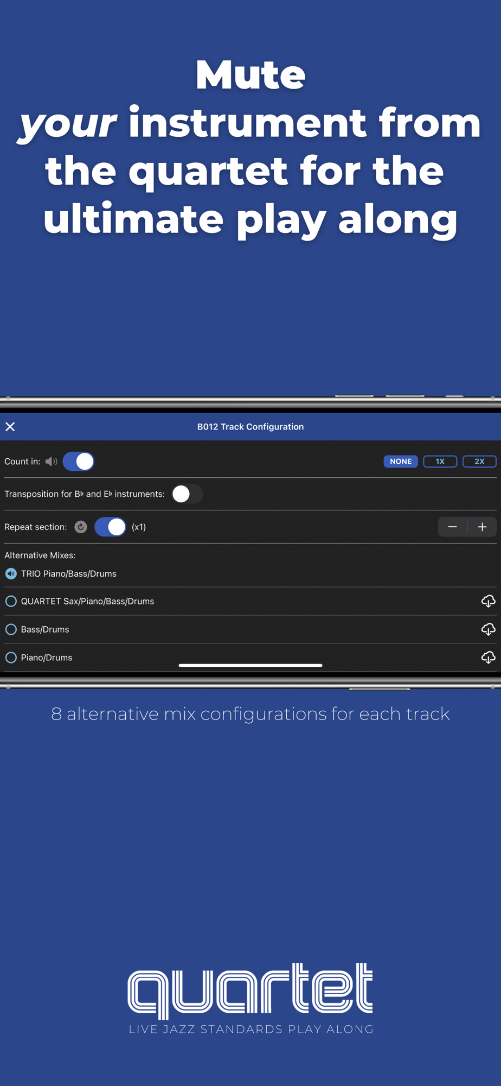Download the Bass/Drums mix
Viewport: 501px width, 1086px height.
pos(489,629)
